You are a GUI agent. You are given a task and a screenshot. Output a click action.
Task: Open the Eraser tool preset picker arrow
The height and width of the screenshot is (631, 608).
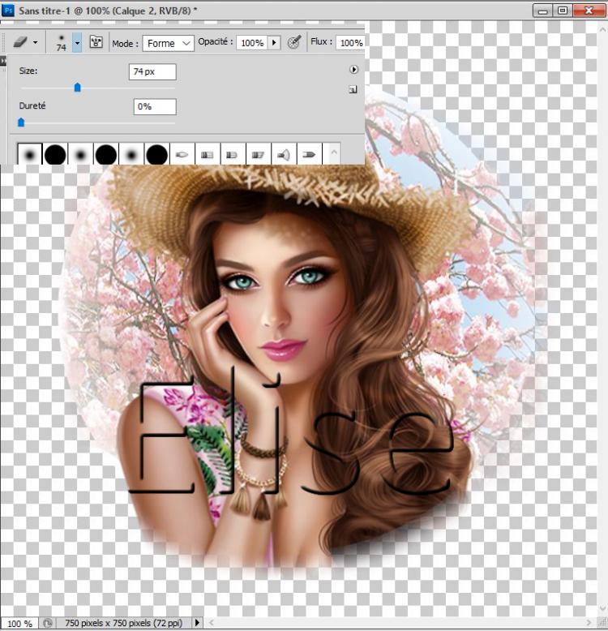point(35,43)
